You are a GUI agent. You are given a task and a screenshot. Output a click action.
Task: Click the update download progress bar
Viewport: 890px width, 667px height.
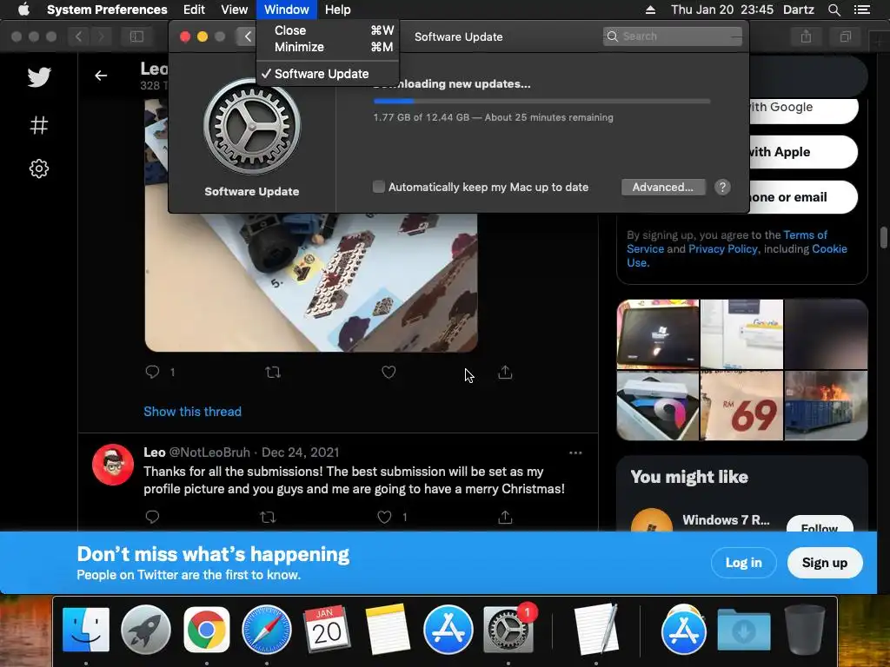click(x=541, y=102)
